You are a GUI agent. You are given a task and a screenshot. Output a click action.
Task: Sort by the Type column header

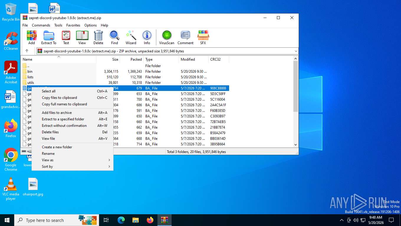161,59
